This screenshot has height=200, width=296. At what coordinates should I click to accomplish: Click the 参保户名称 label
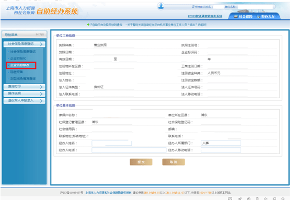(68, 115)
